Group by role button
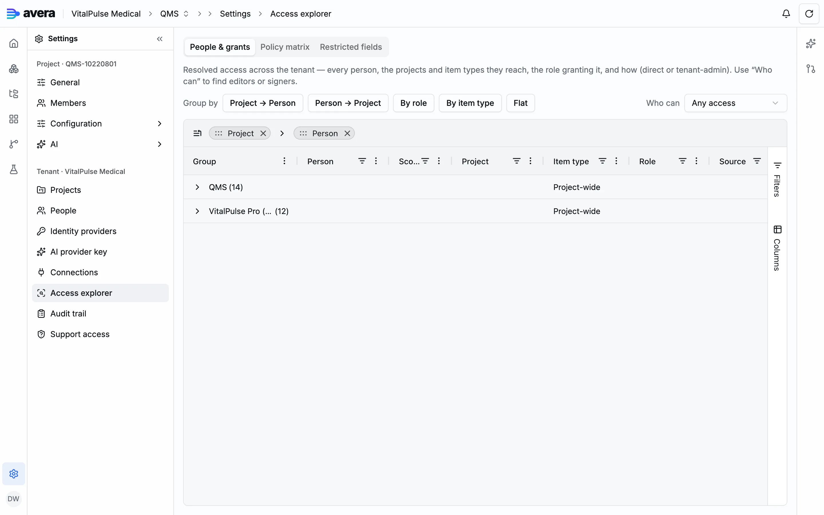This screenshot has height=515, width=824. pos(413,103)
